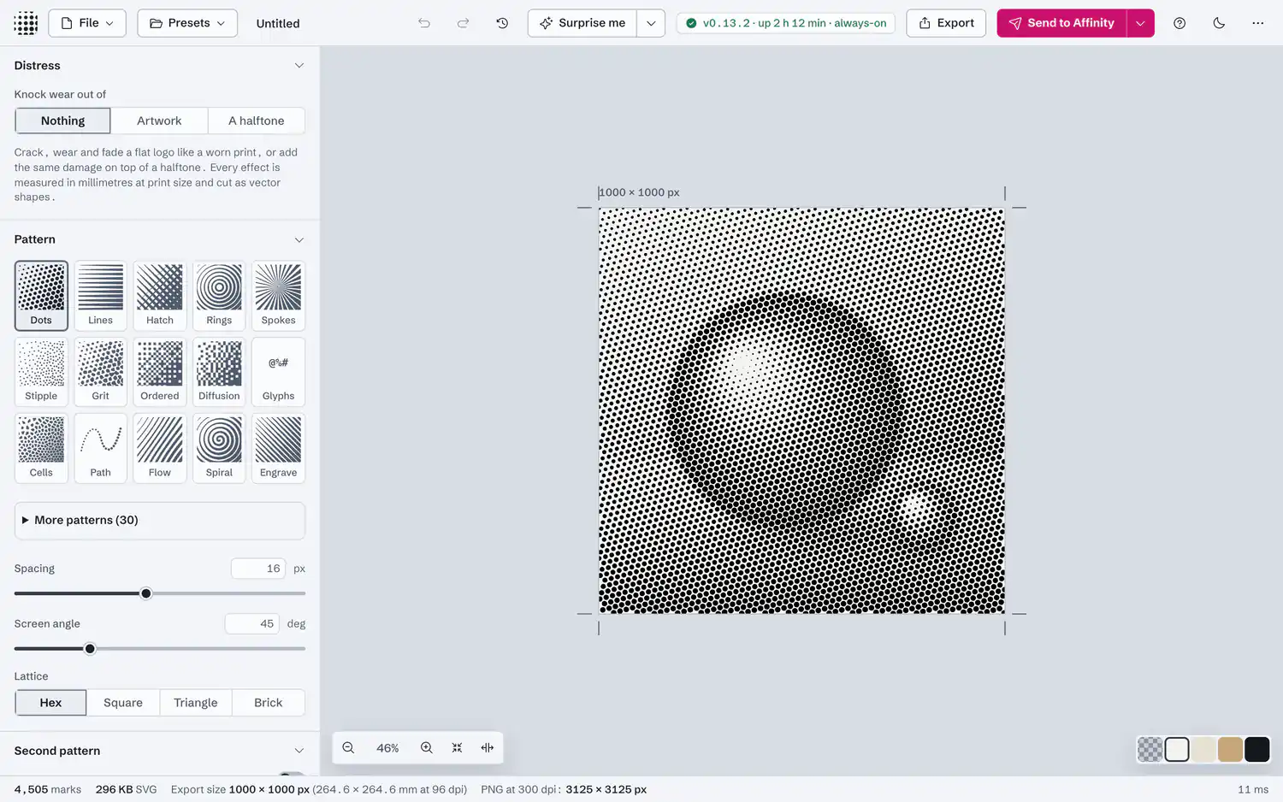The width and height of the screenshot is (1283, 802).
Task: Select the tan background swatch
Action: (1230, 749)
